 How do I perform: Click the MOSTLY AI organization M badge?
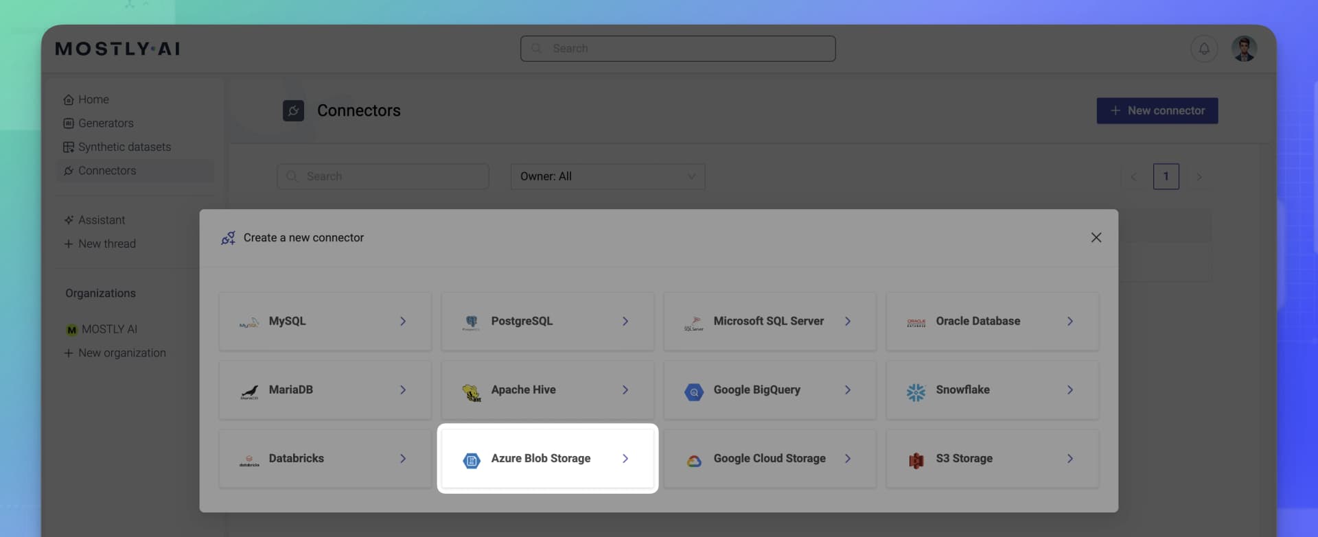[71, 330]
